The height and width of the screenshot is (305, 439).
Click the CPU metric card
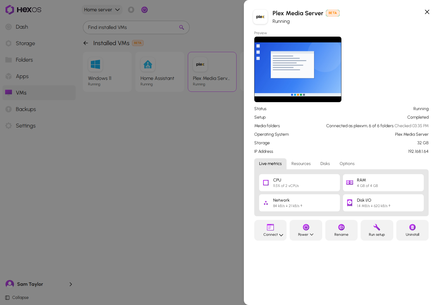(299, 183)
